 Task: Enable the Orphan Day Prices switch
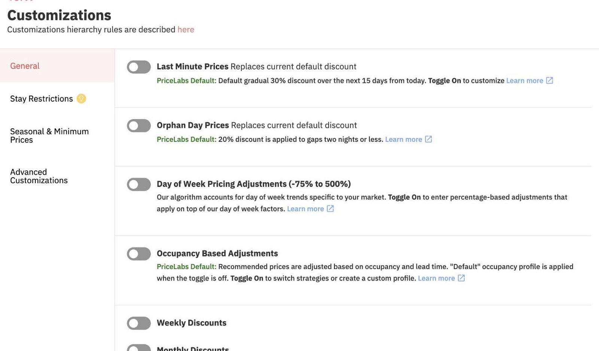pyautogui.click(x=139, y=126)
